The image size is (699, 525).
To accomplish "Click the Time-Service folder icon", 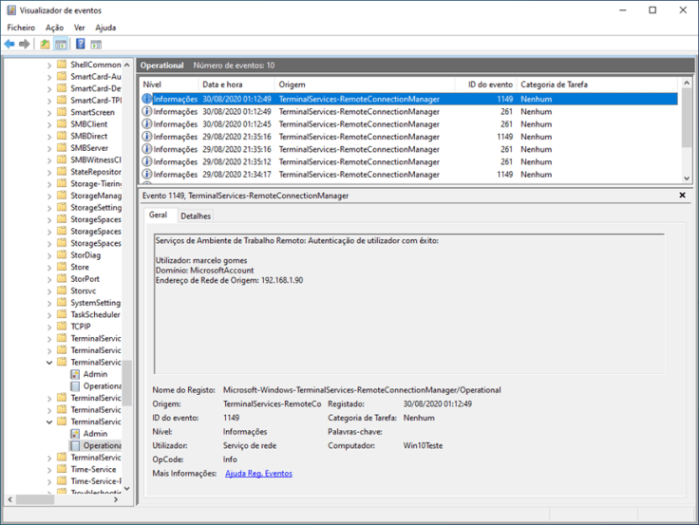I will pos(62,469).
